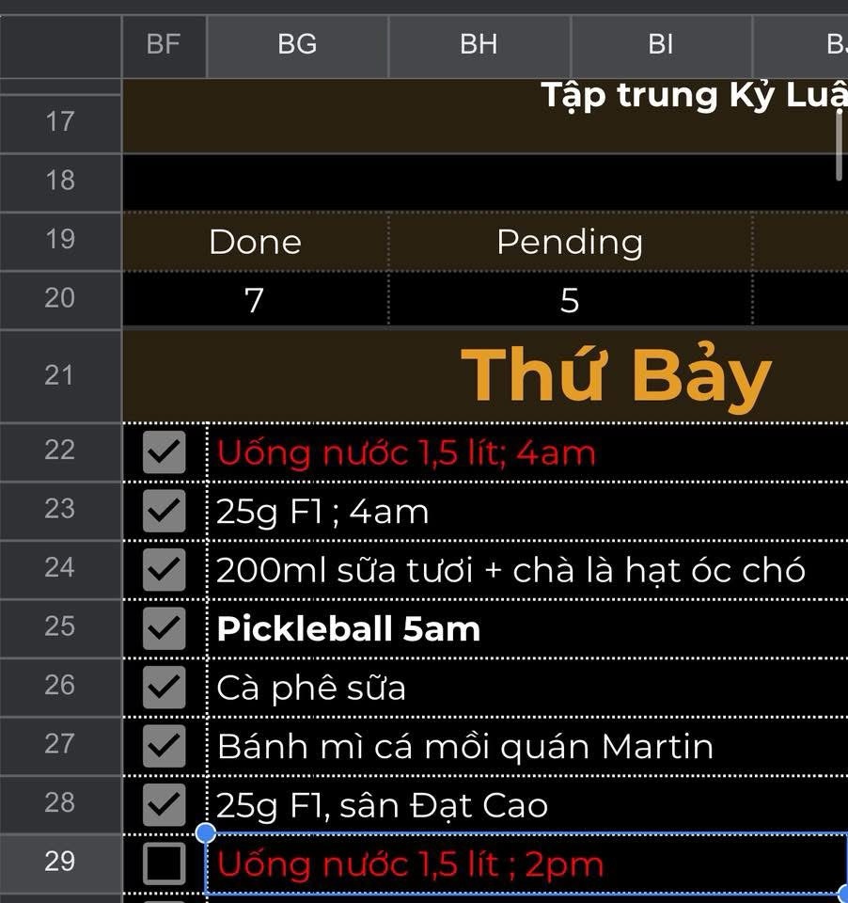
Task: Click the "Thứ Bảy" title cell
Action: tap(616, 375)
